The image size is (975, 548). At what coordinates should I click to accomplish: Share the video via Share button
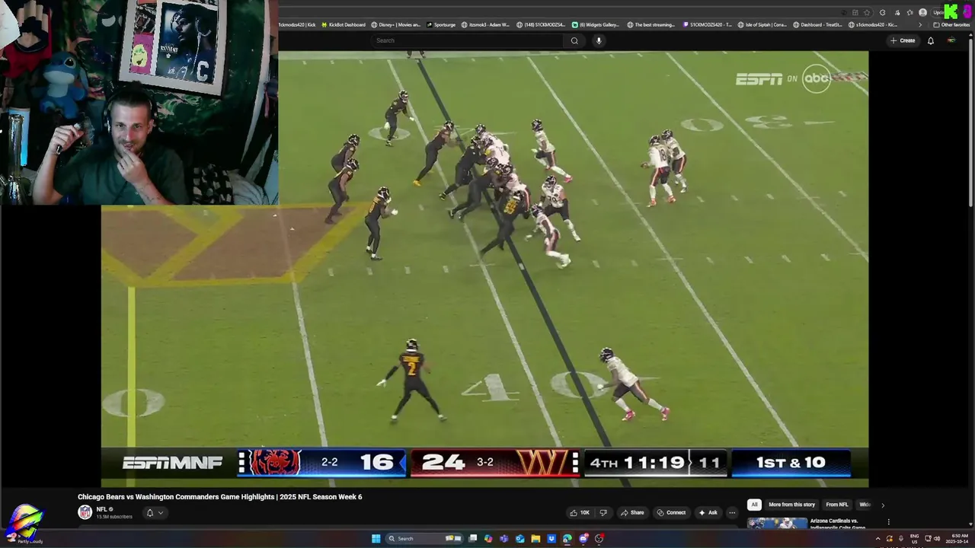click(x=632, y=512)
